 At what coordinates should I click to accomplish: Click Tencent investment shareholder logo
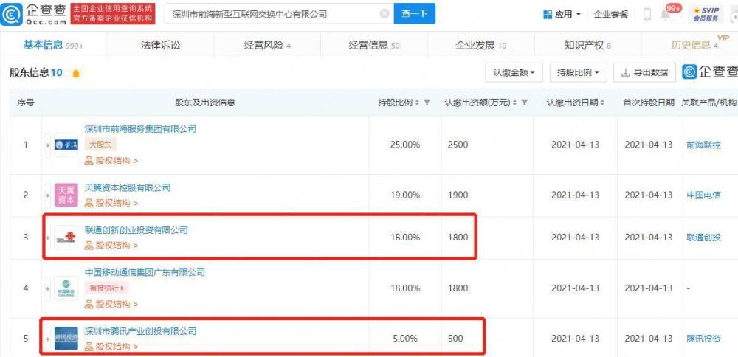coord(66,338)
